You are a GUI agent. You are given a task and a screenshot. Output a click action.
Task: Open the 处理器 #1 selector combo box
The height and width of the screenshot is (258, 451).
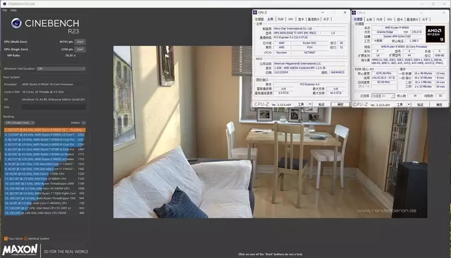(x=383, y=96)
